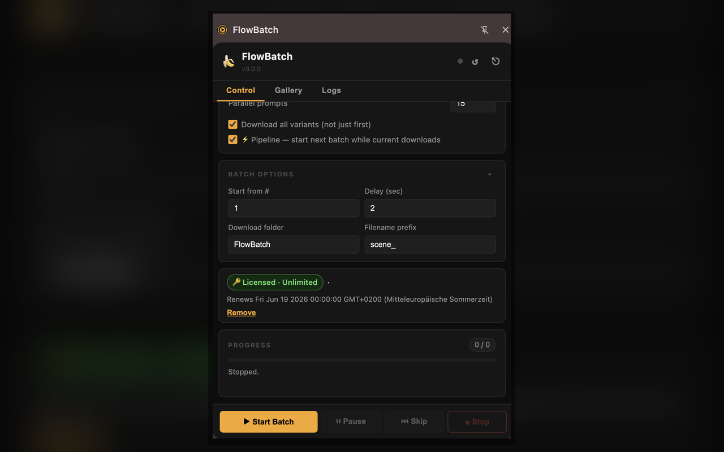
Task: Click the 0 / 0 progress counter
Action: 482,345
